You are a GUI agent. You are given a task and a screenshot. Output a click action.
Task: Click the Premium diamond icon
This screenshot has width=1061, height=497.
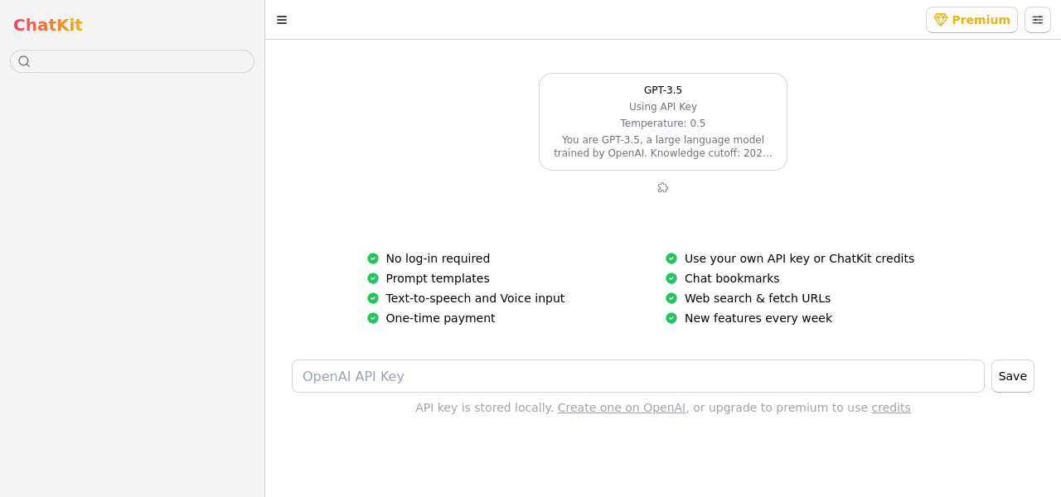[941, 20]
